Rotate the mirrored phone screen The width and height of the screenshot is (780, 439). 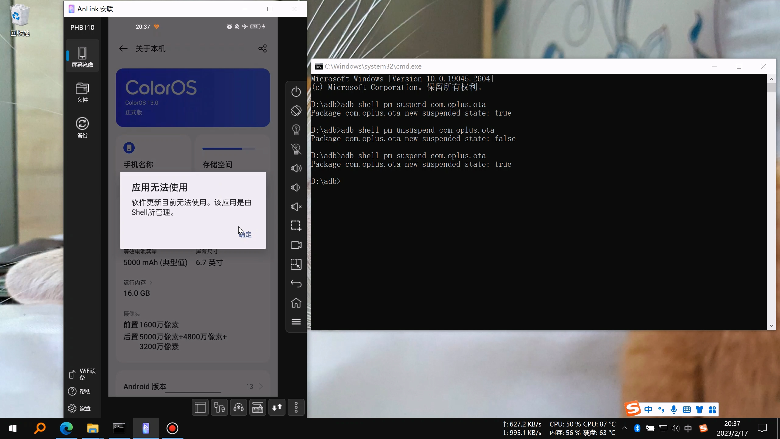coord(296,110)
